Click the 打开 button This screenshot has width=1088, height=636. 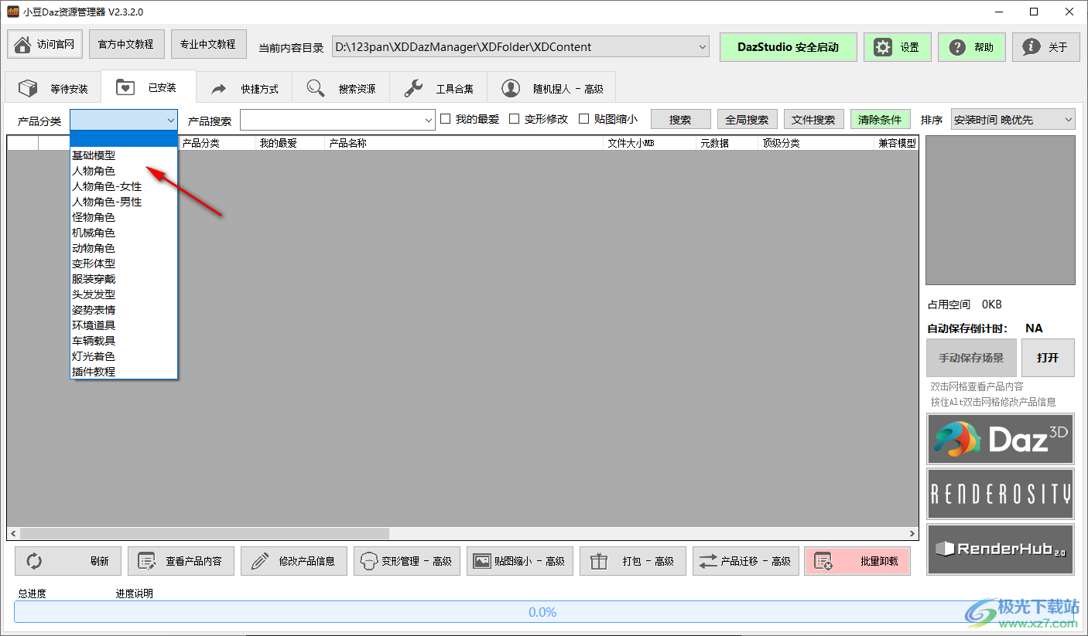(1048, 358)
